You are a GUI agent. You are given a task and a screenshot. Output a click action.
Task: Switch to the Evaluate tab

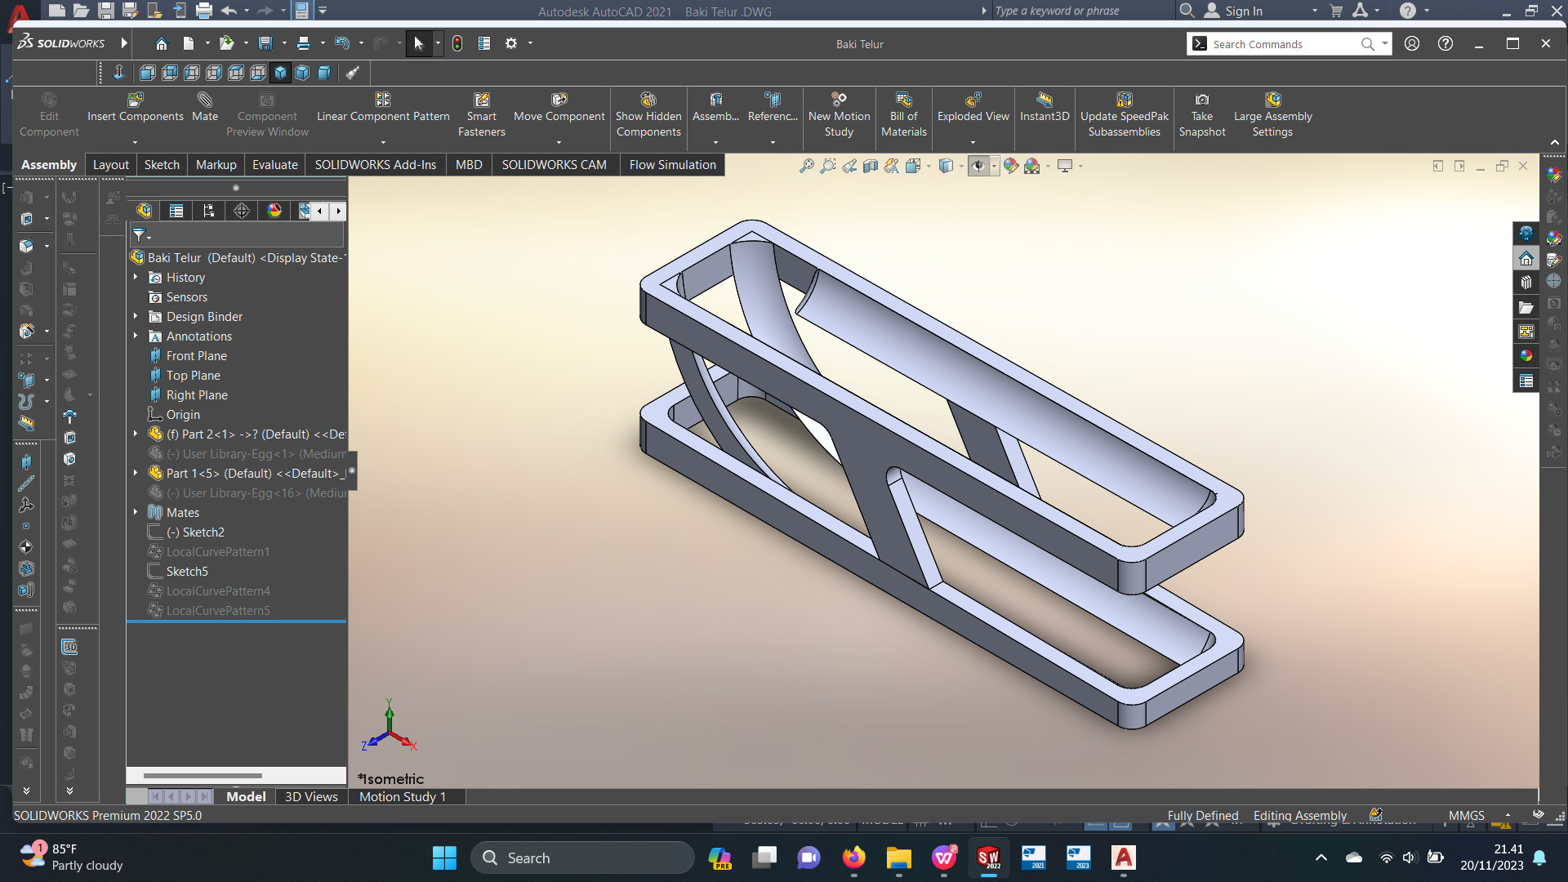[274, 165]
